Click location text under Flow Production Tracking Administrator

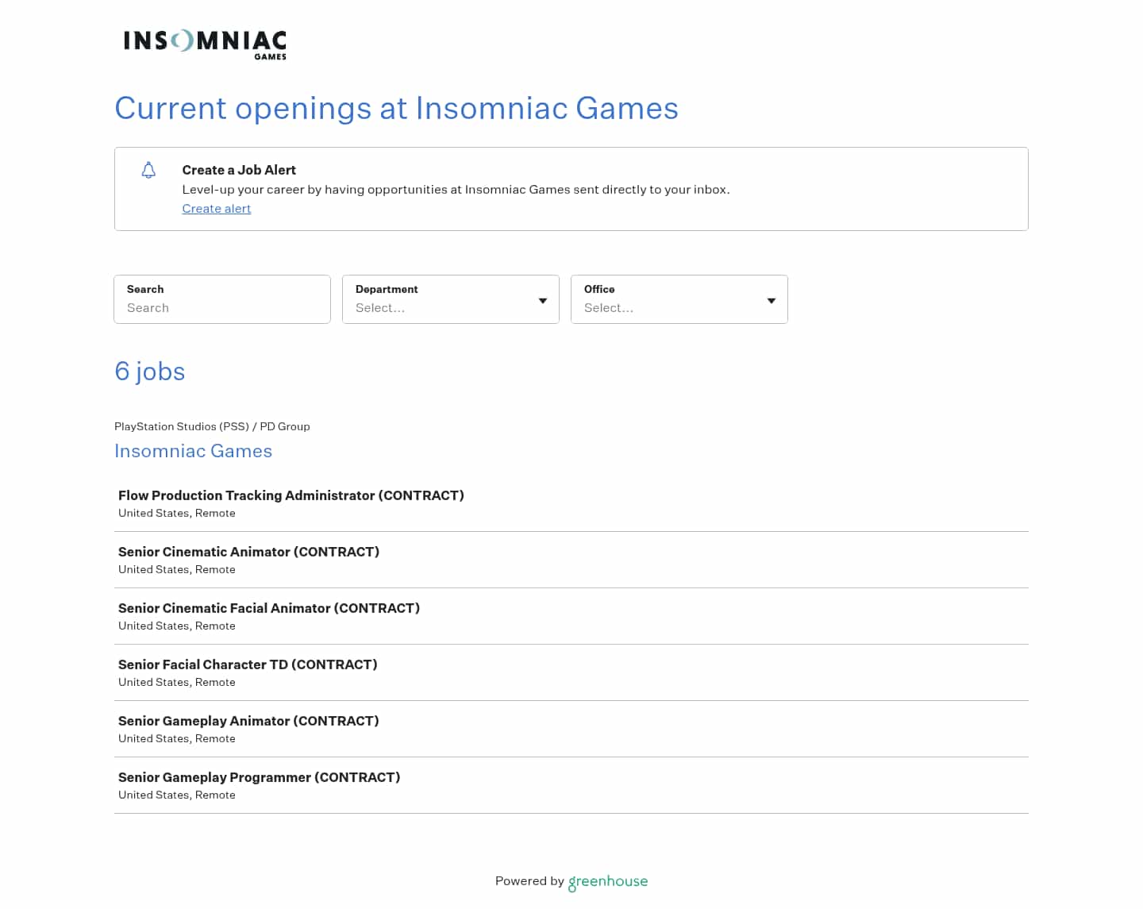click(177, 514)
